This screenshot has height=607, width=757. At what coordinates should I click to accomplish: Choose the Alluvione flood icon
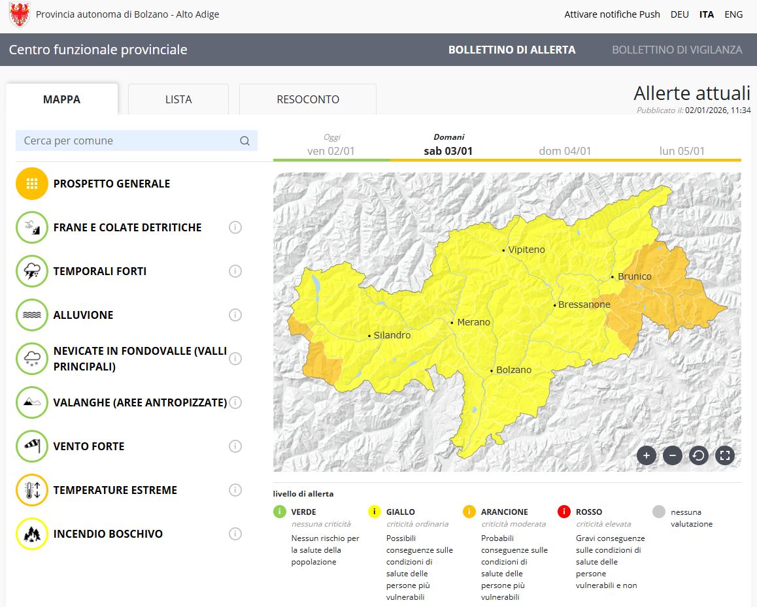pos(32,315)
